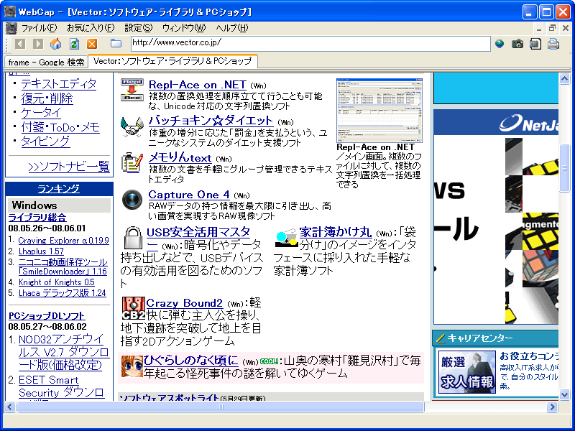This screenshot has height=431, width=575.
Task: Open the ニコニコ動画保存ツール SmileDownloader link
Action: click(63, 267)
